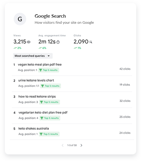Select 'vegetarian keto diet plan free pdf' query
The height and width of the screenshot is (162, 142).
coord(43,112)
